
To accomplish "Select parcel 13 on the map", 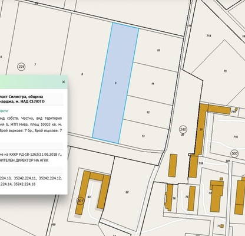I will click(143, 136).
